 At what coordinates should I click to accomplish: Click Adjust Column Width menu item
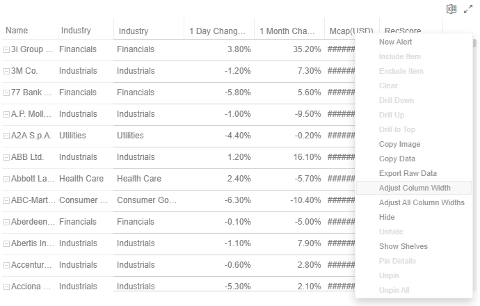(x=414, y=188)
